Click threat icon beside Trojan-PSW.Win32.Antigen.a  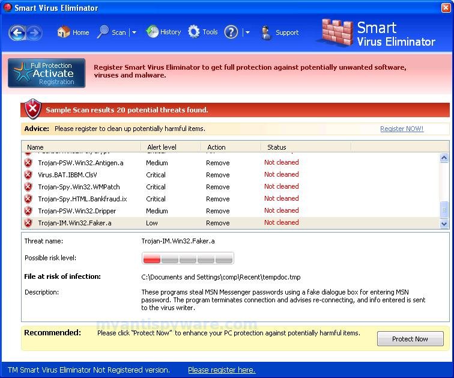[x=28, y=163]
